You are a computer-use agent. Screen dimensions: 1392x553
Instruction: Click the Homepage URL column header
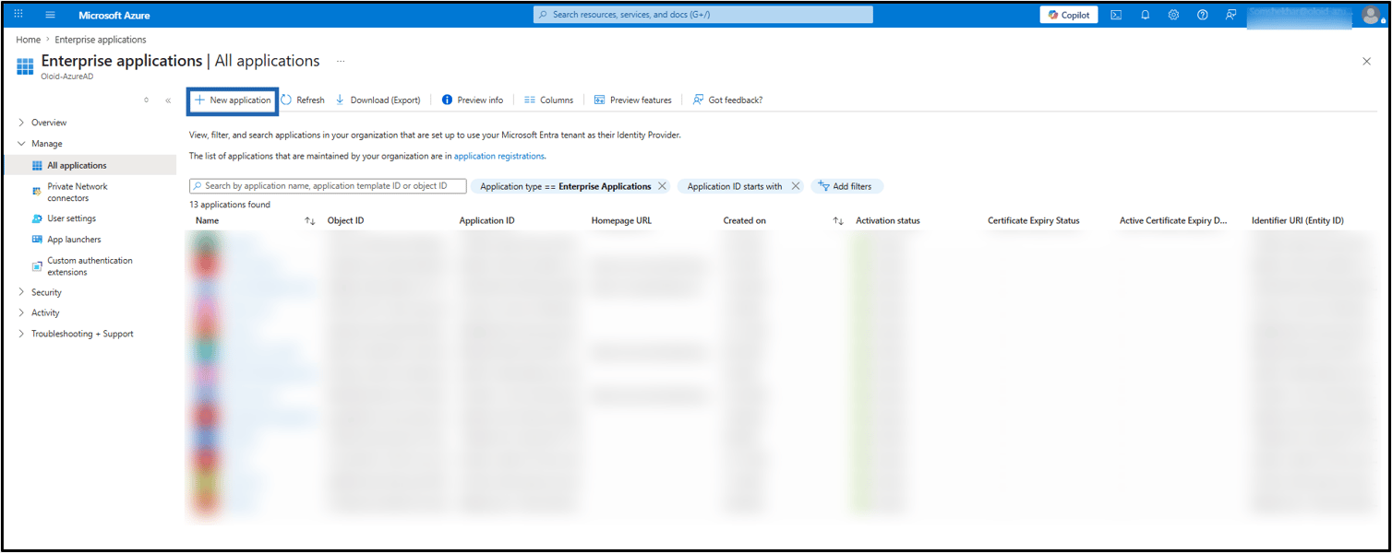pos(621,221)
